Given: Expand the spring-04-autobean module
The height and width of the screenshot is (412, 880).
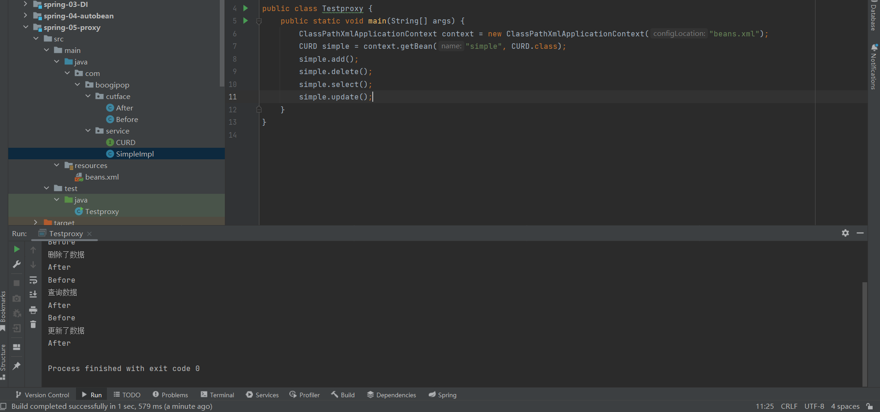Looking at the screenshot, I should click(25, 16).
